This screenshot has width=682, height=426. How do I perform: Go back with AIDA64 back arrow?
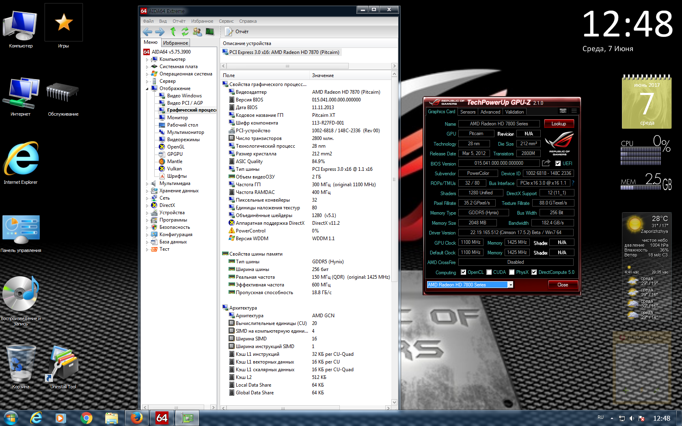point(147,32)
